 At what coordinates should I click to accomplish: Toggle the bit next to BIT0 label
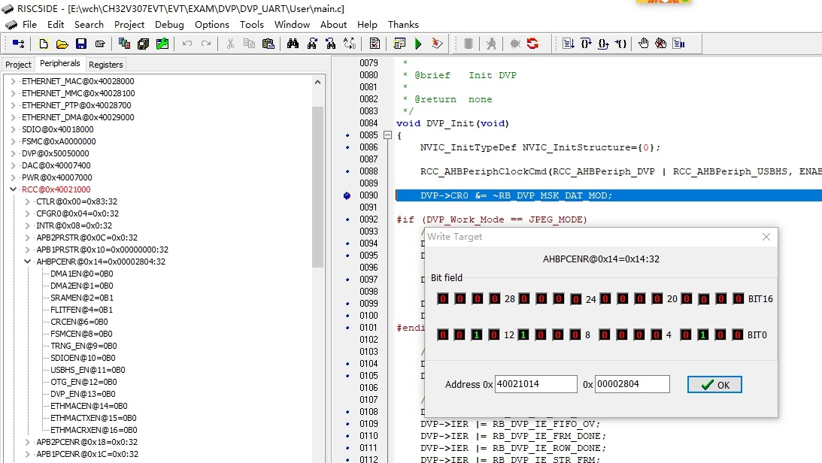736,334
